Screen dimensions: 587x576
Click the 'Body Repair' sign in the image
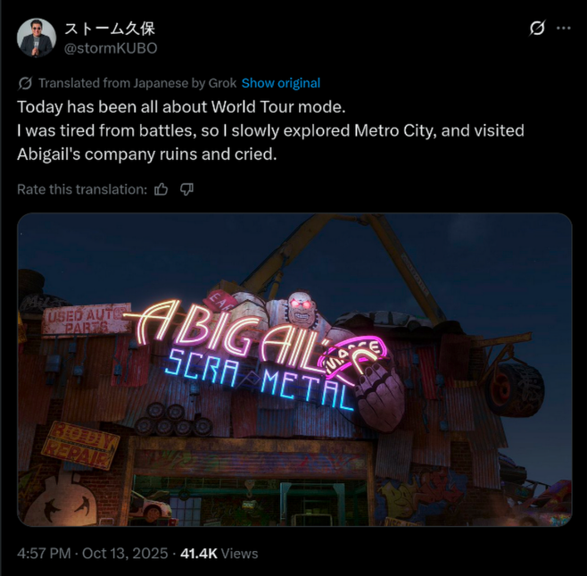pos(80,445)
